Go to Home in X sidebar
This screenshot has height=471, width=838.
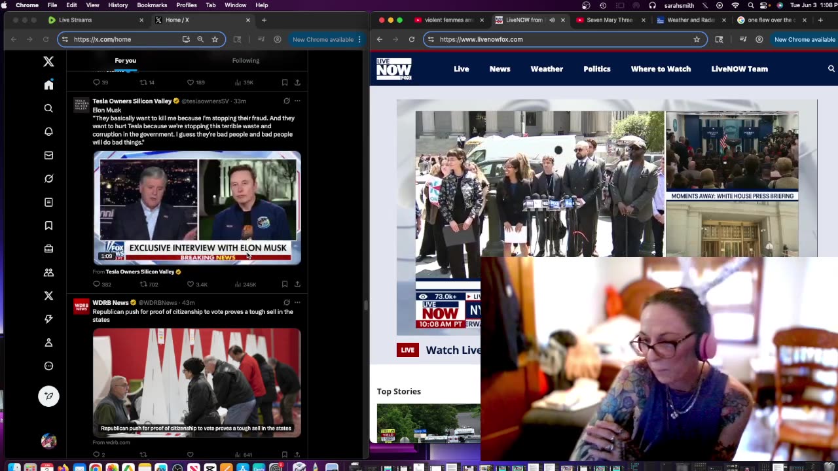point(48,85)
